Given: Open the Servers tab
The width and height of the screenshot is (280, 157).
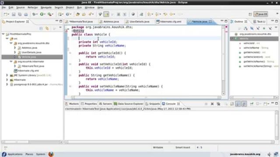Looking at the screenshot, I should pos(105,104).
